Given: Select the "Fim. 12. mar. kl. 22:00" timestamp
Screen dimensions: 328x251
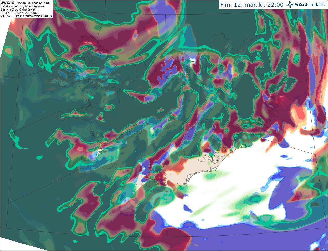Looking at the screenshot, I should (252, 5).
